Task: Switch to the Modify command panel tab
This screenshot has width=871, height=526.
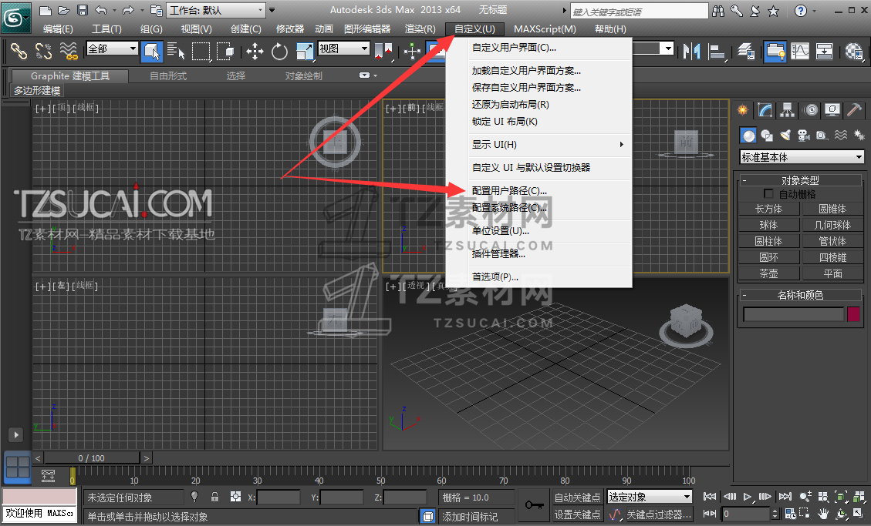Action: (x=765, y=110)
